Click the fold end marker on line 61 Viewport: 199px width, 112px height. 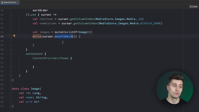pyautogui.click(x=11, y=106)
